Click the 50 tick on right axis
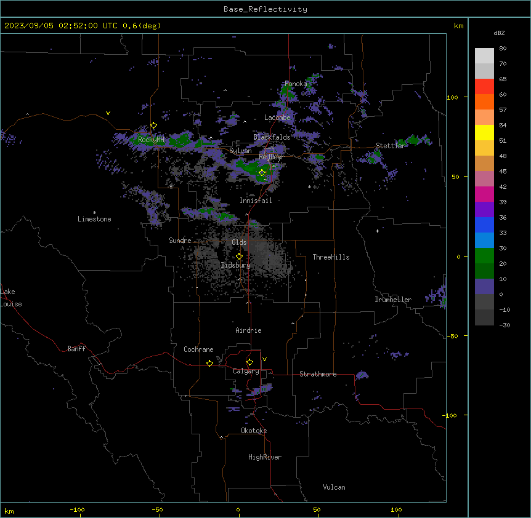The image size is (531, 518). click(455, 177)
